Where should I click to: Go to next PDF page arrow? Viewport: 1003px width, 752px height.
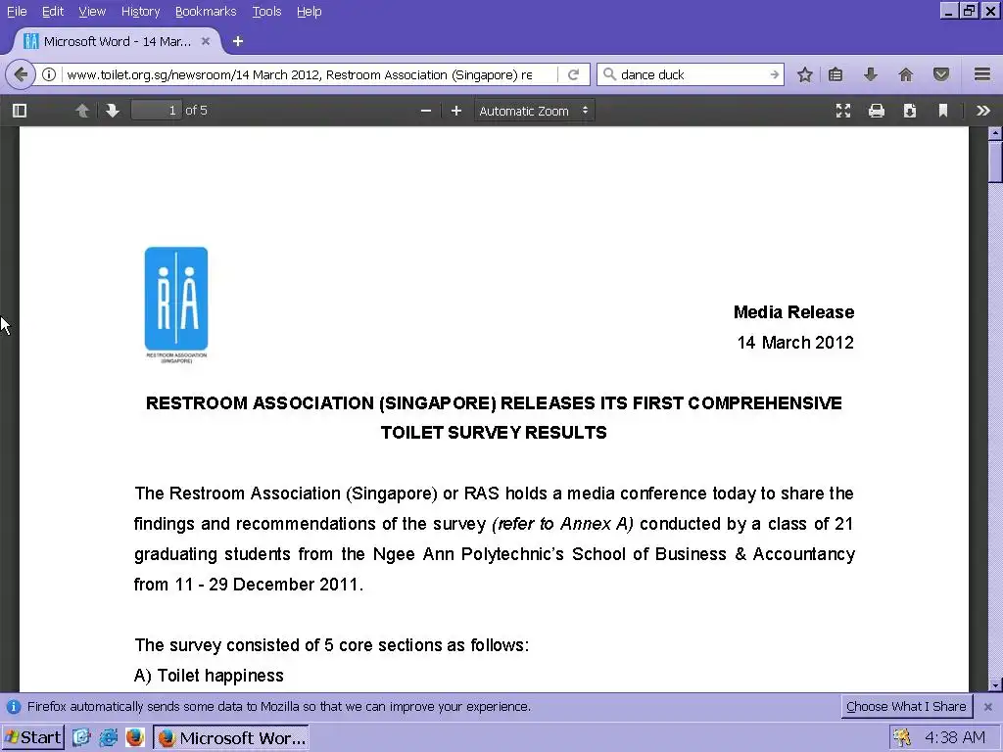tap(113, 111)
